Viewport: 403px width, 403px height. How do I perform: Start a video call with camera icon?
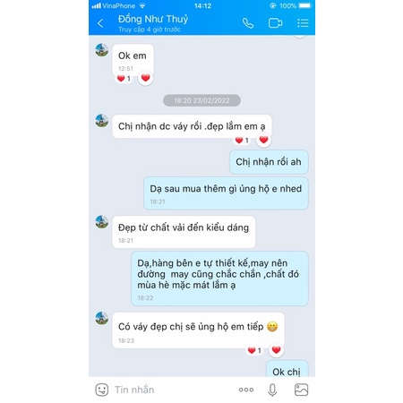pyautogui.click(x=275, y=23)
